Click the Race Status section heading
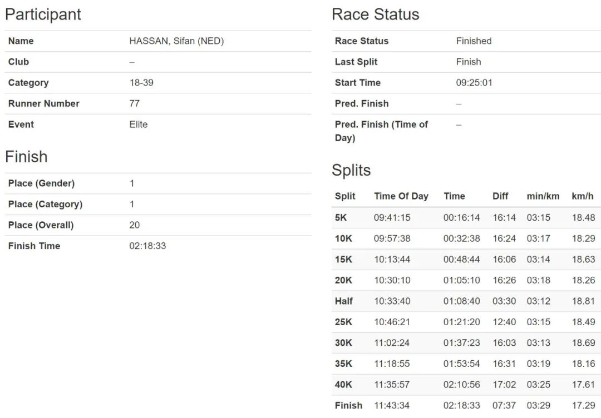601x418 pixels. pos(375,14)
